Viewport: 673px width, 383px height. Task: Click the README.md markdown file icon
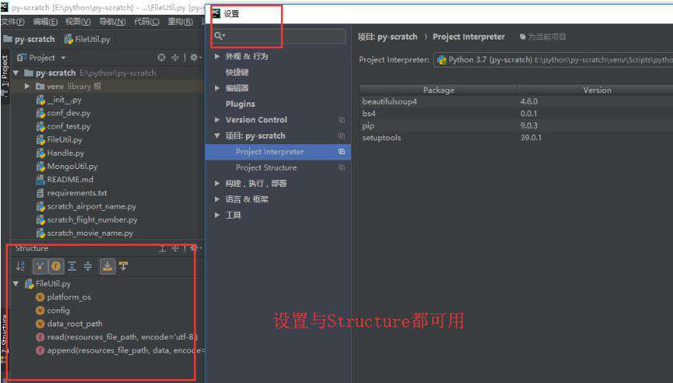coord(41,180)
